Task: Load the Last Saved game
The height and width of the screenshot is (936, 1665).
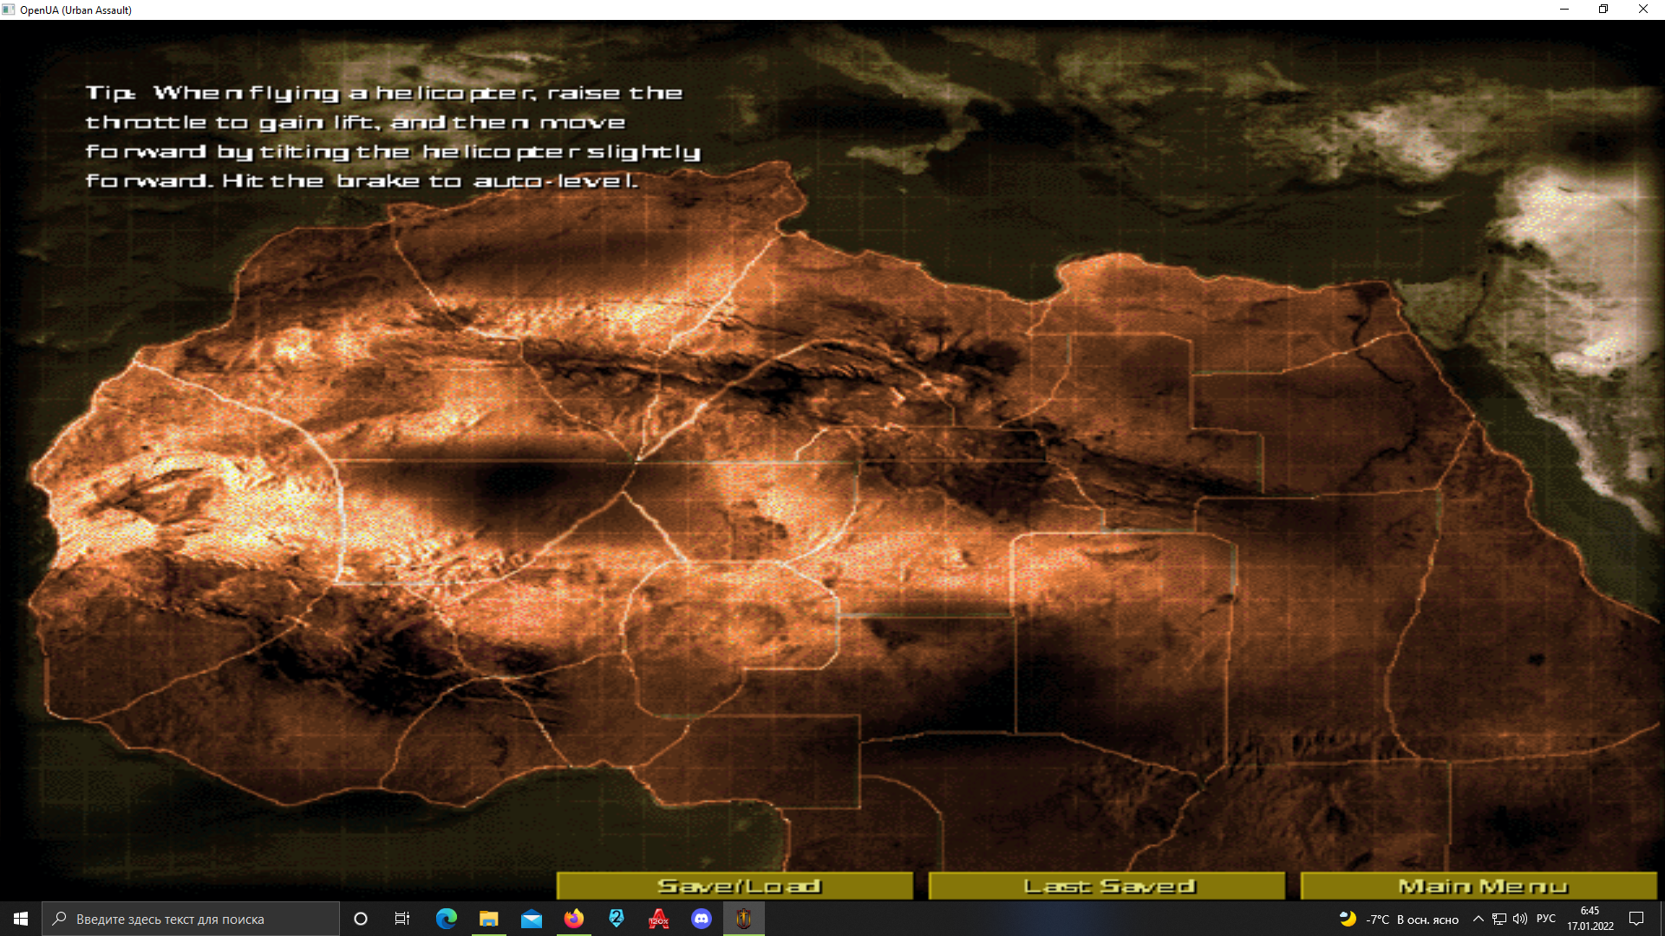Action: tap(1107, 886)
